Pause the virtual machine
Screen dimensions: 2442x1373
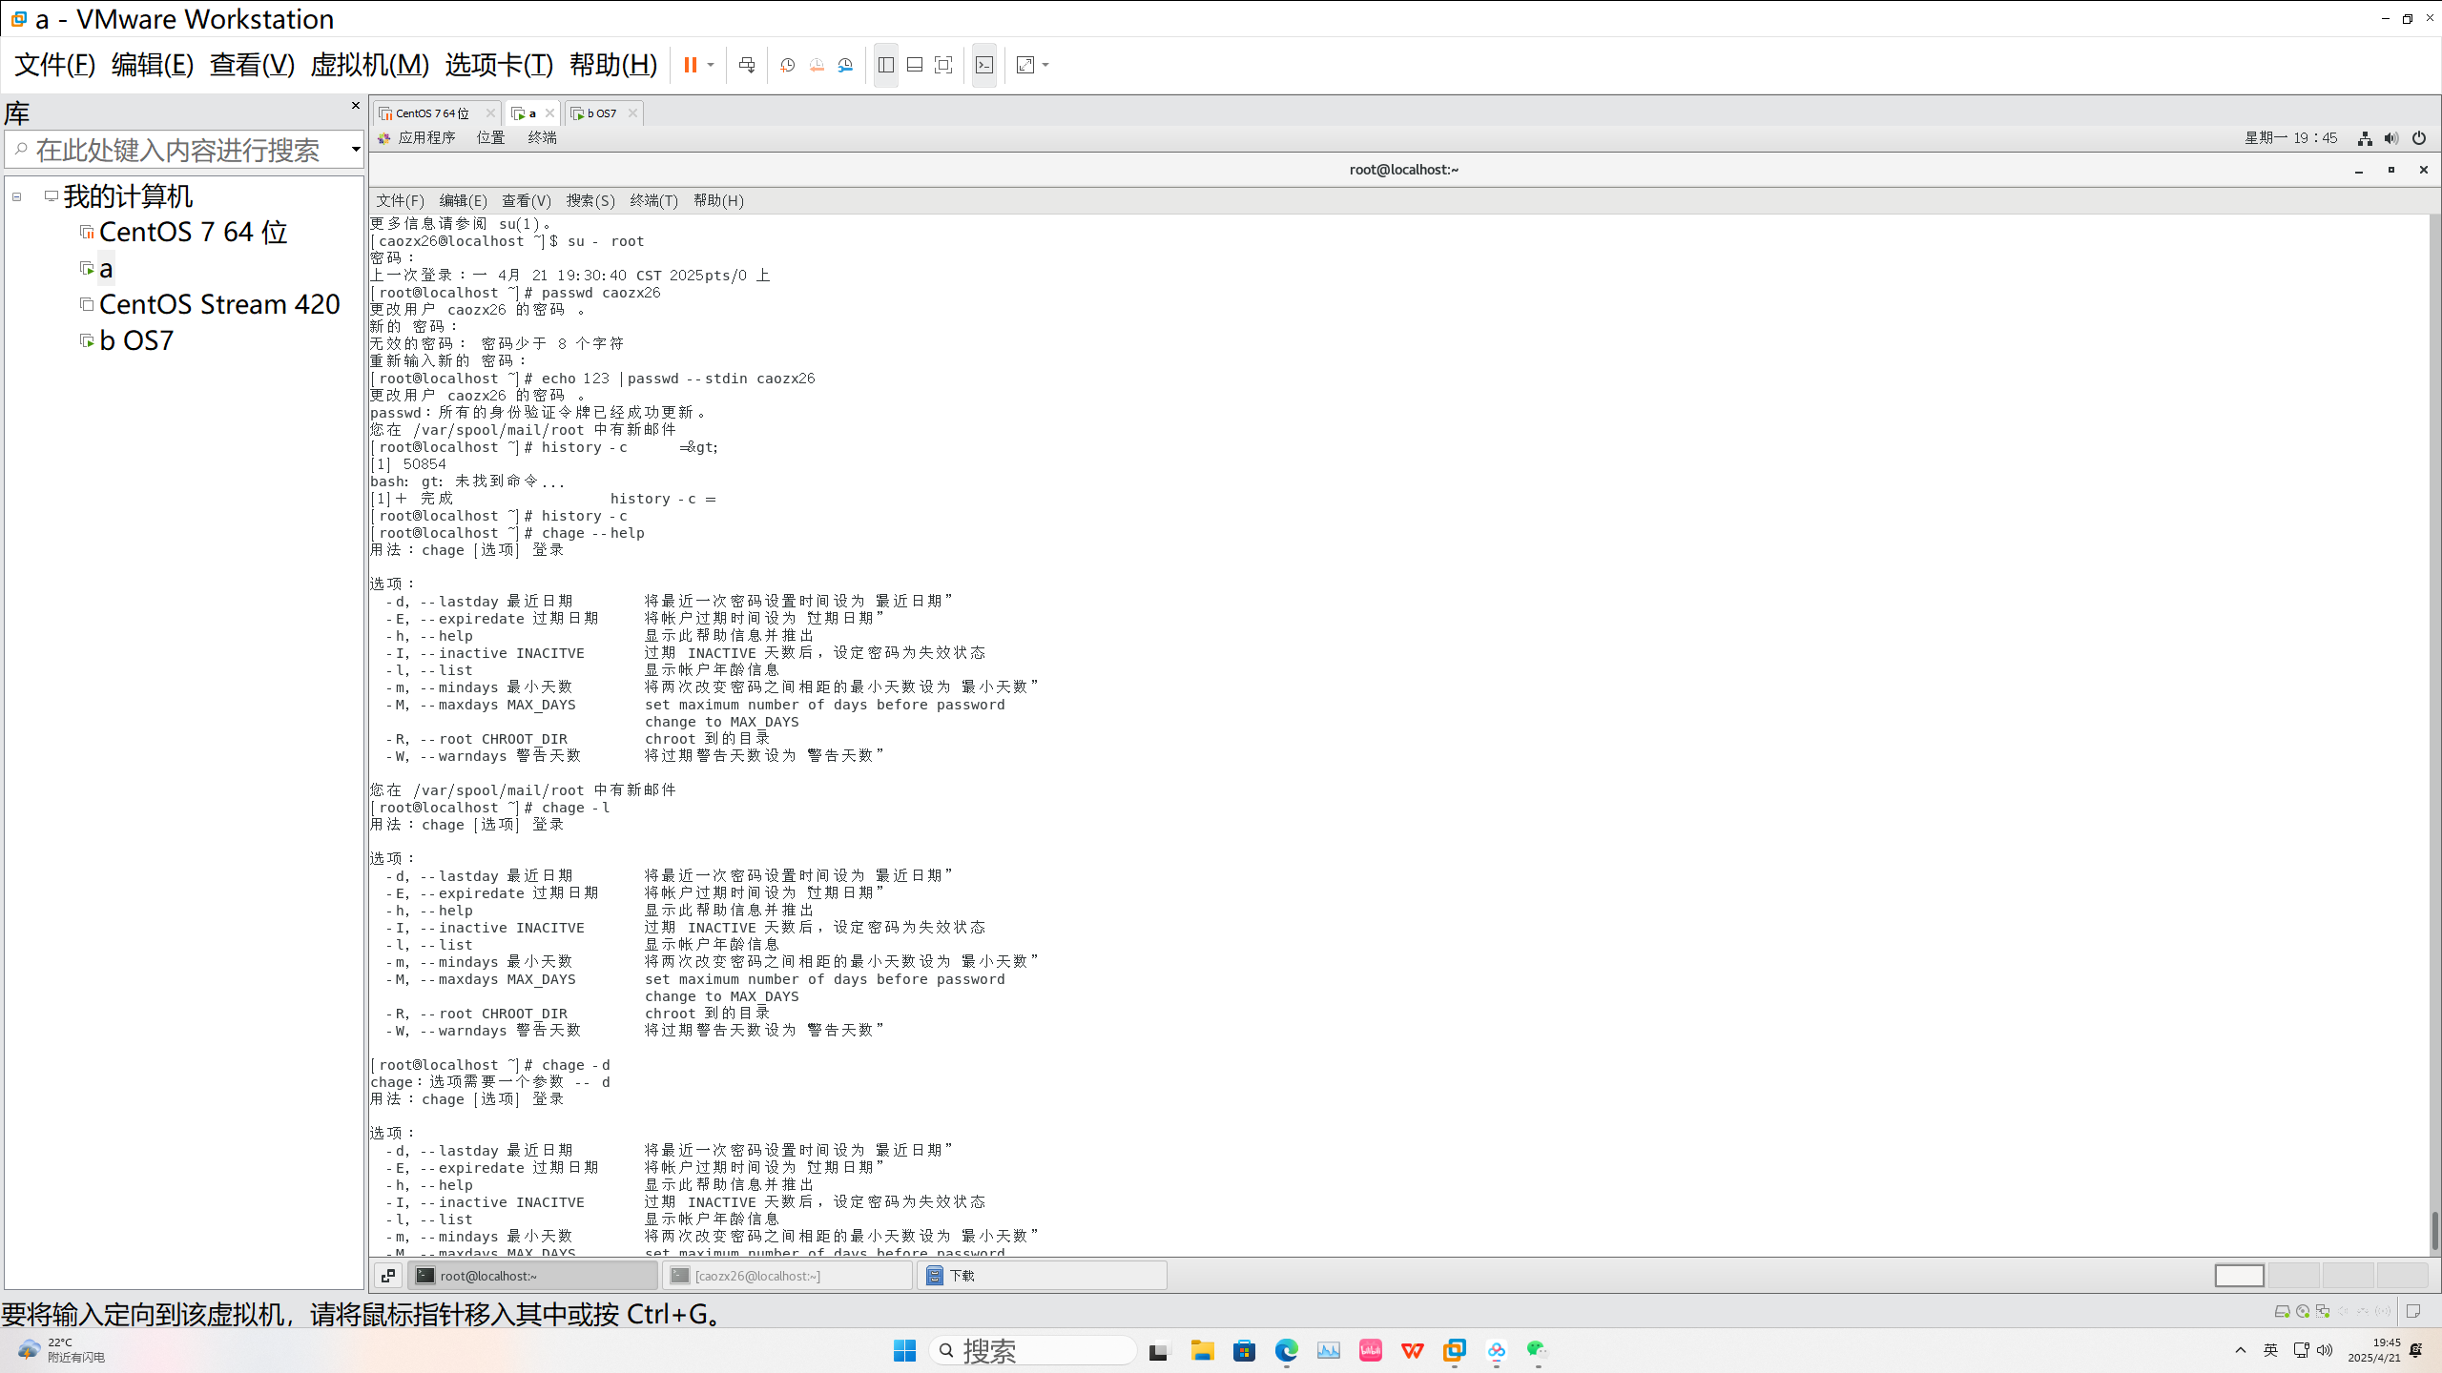[690, 65]
